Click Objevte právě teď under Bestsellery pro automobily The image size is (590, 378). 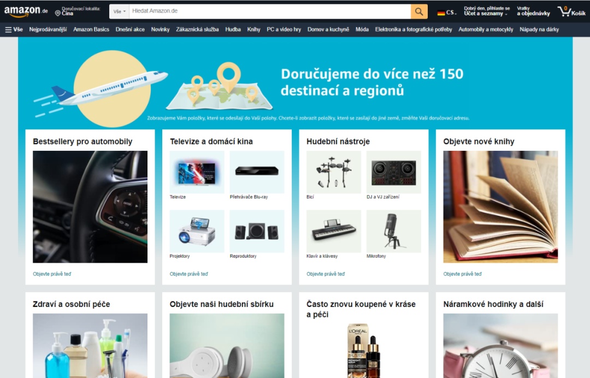pyautogui.click(x=52, y=274)
